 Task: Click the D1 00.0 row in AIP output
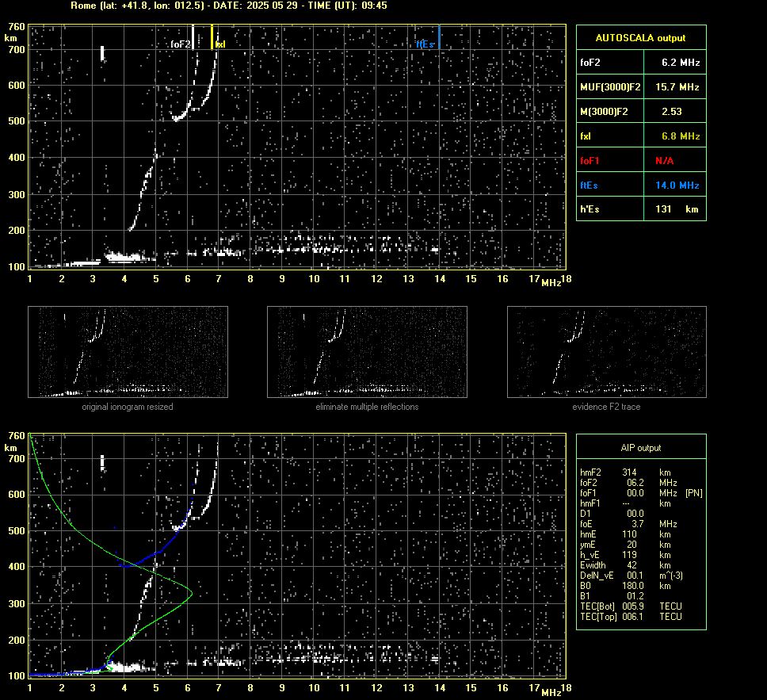pos(612,514)
